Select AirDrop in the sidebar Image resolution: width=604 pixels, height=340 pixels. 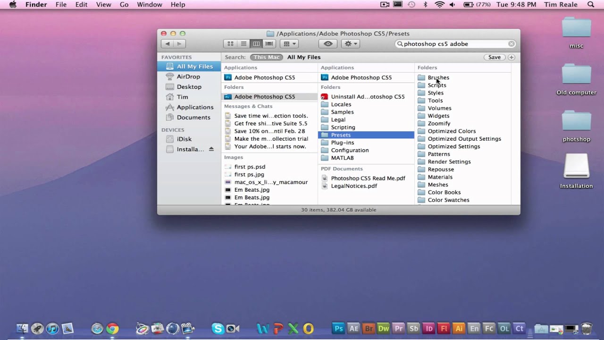(189, 76)
